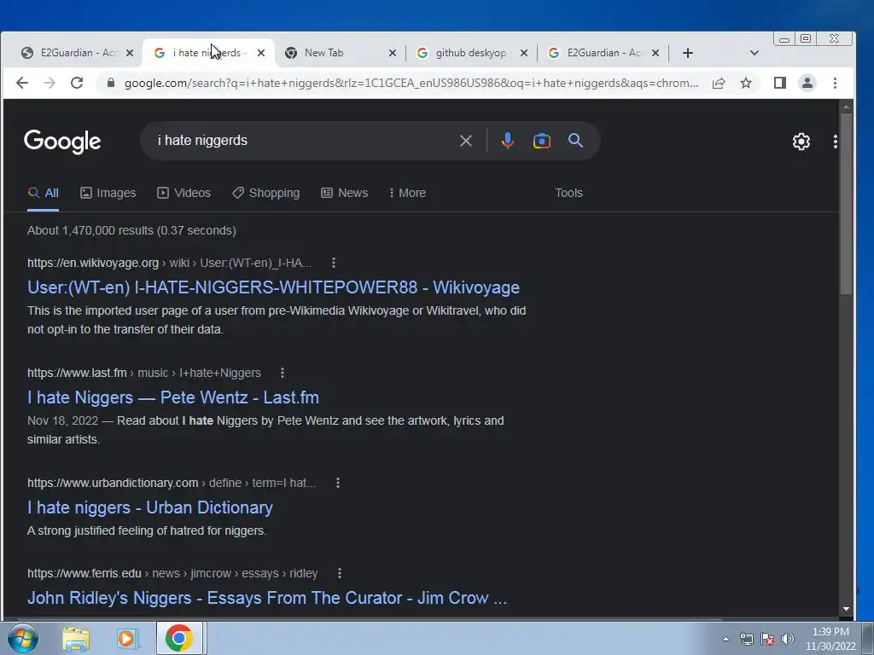Open the Chrome profile avatar menu
The image size is (874, 655).
(807, 83)
